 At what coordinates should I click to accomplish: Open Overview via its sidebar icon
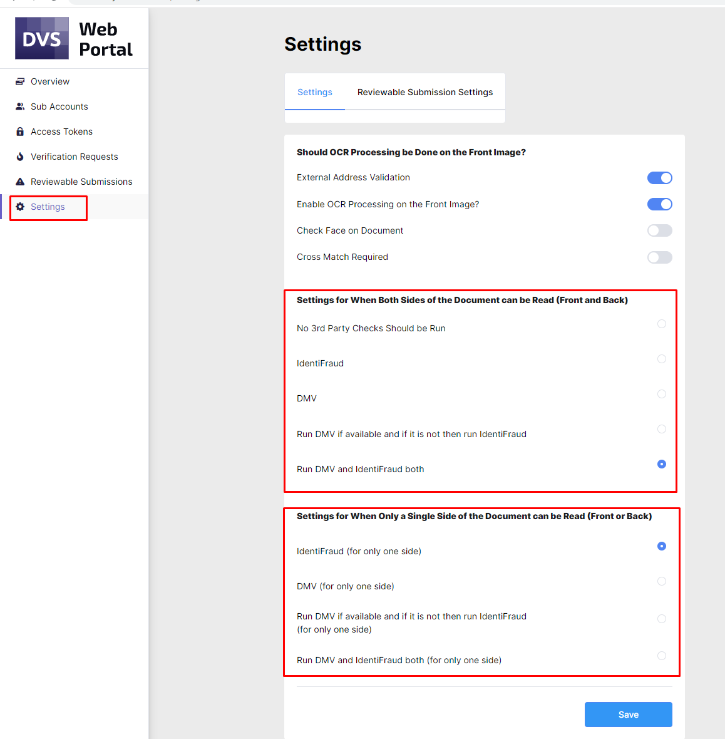[x=20, y=81]
